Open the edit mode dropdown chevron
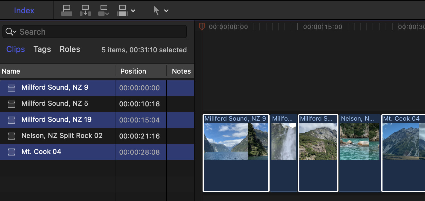This screenshot has height=201, width=425. 133,11
